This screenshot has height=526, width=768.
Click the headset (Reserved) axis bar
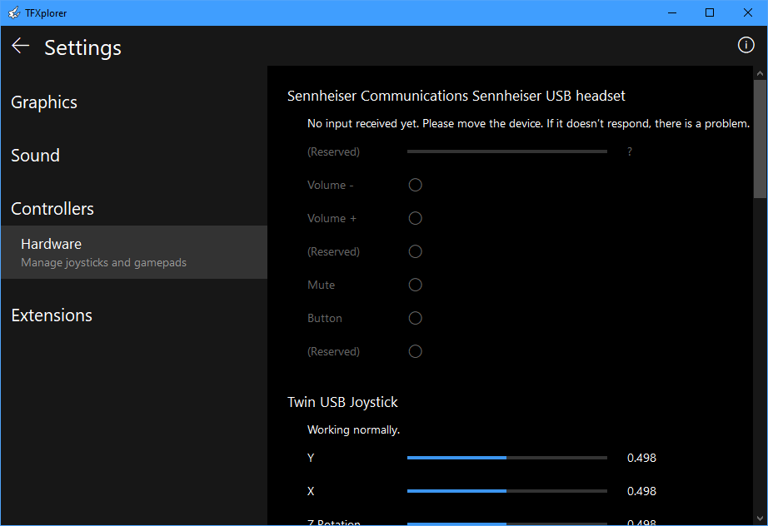pyautogui.click(x=506, y=151)
